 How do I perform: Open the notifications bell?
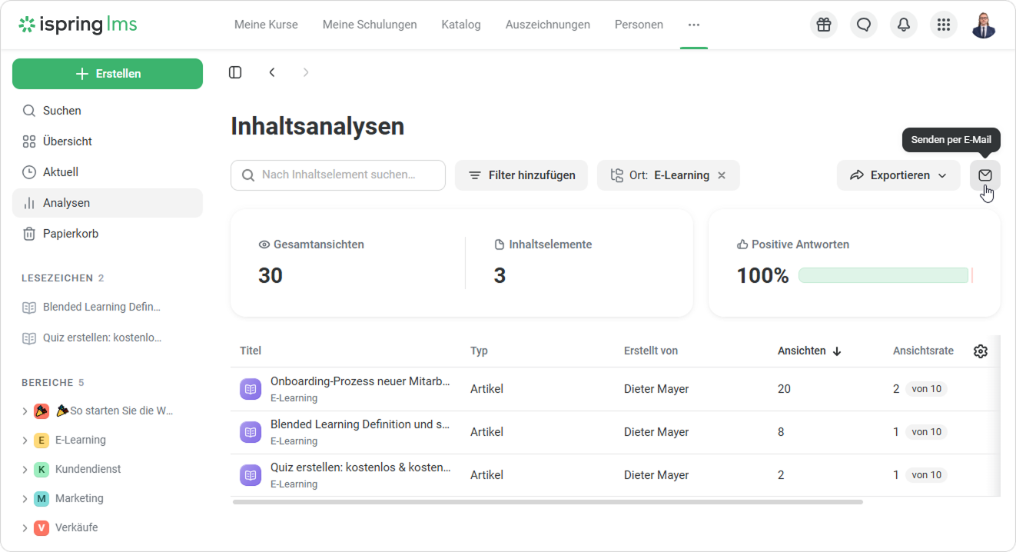[904, 25]
